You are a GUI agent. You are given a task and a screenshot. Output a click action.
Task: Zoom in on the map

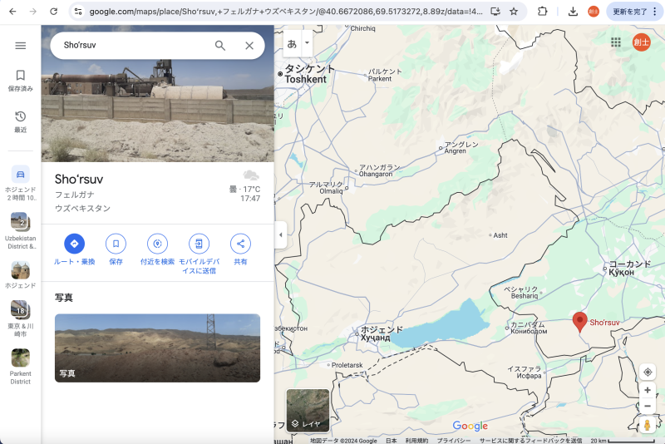(648, 390)
